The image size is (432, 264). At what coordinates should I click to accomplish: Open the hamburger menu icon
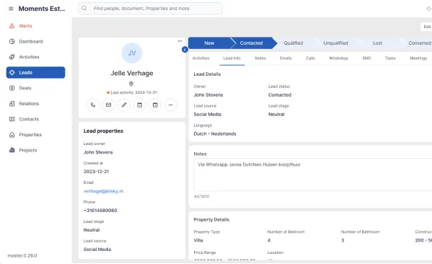(x=11, y=9)
